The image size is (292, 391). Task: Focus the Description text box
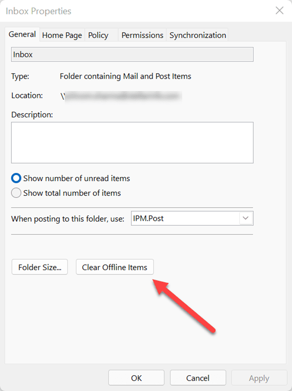132,143
